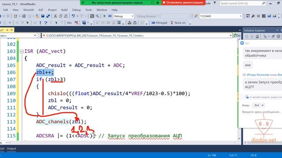Viewport: 282px width, 158px height.
Task: Click the Paste icon in the toolbar
Action: (66, 16)
